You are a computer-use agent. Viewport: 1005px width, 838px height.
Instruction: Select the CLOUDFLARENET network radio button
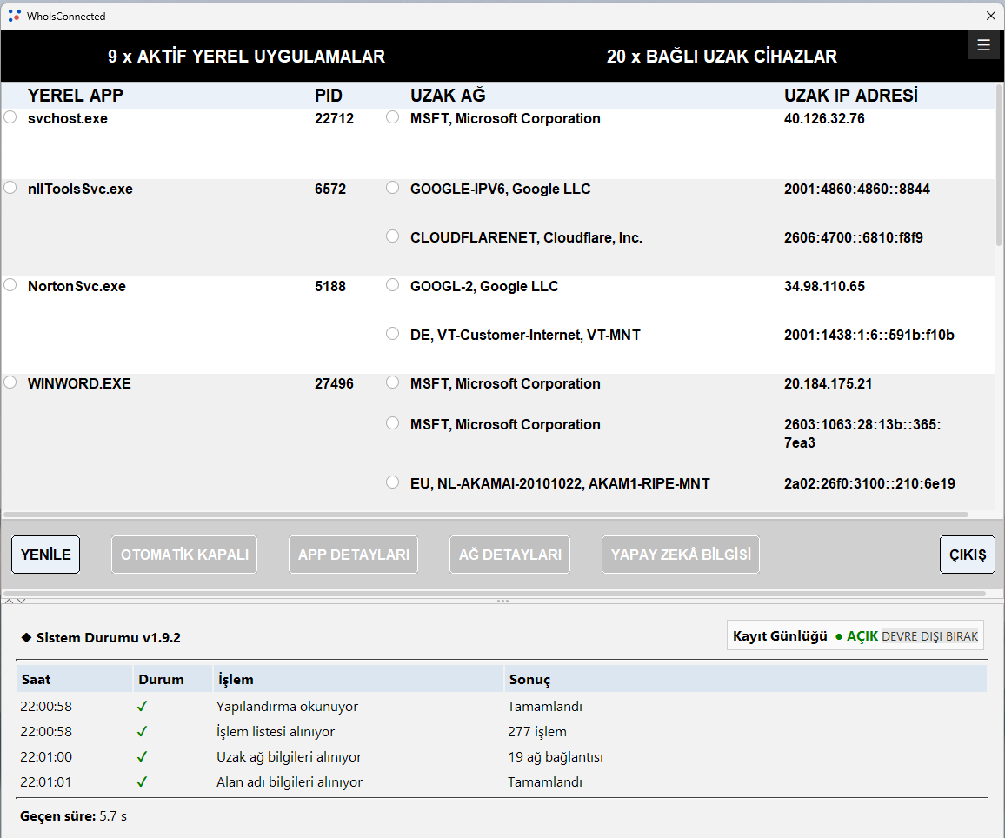coord(392,236)
